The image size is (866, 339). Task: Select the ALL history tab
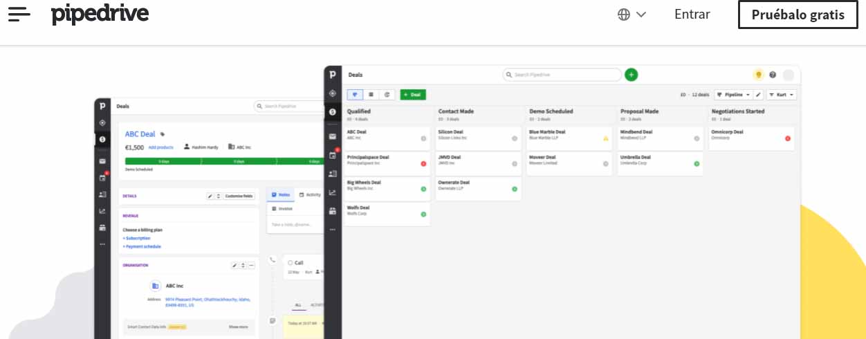point(299,305)
